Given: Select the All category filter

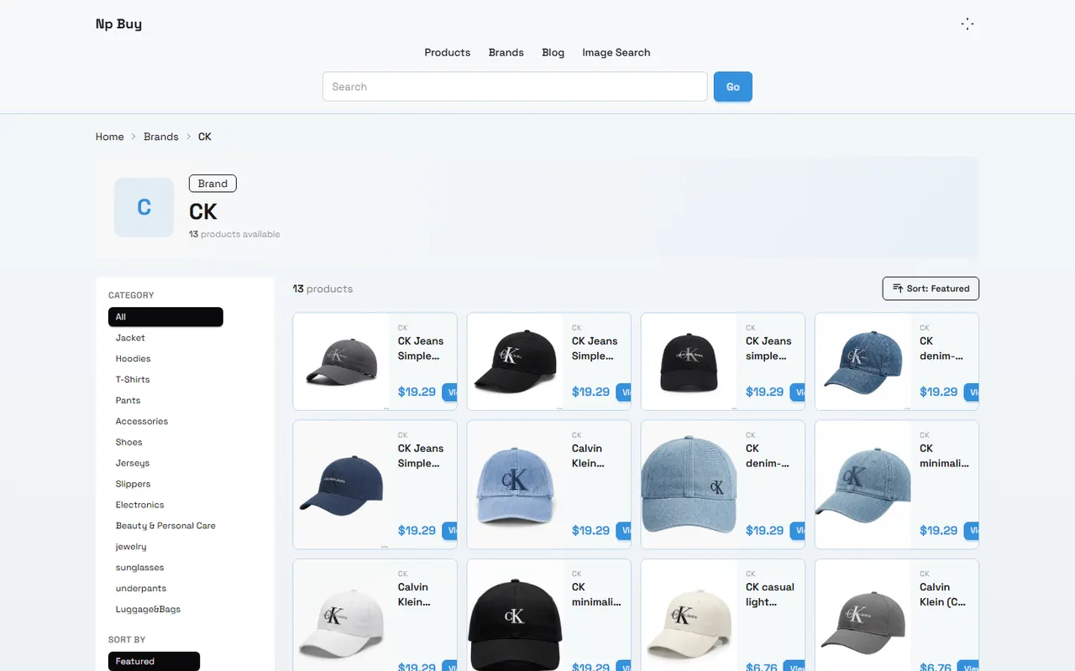Looking at the screenshot, I should click(165, 317).
